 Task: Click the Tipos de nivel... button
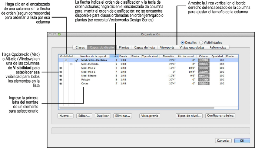click(x=189, y=116)
